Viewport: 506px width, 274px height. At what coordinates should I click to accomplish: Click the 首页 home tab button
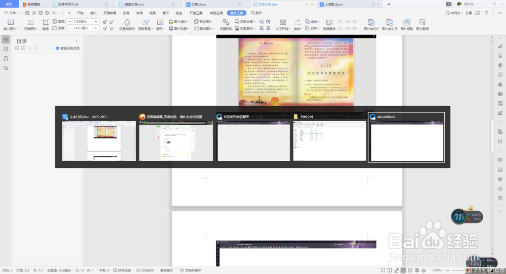click(x=9, y=4)
